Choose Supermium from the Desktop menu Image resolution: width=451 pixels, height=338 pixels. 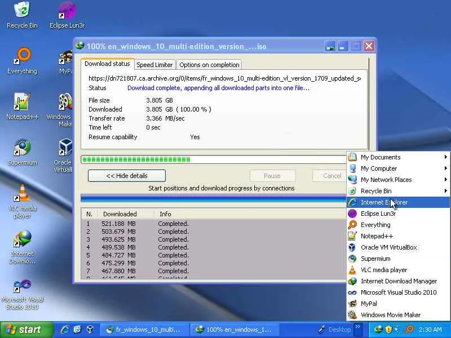[x=398, y=259]
